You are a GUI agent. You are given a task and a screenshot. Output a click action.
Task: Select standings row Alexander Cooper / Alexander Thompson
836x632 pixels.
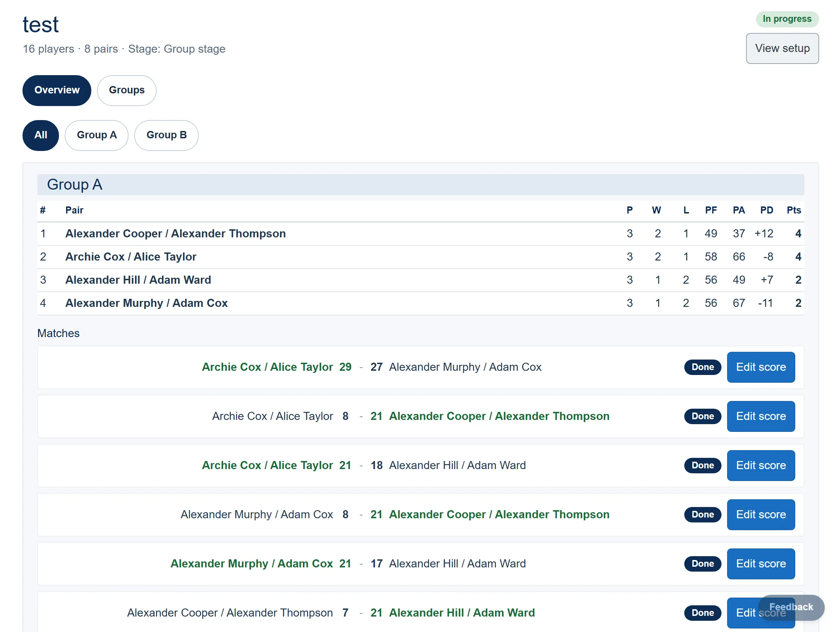coord(420,233)
